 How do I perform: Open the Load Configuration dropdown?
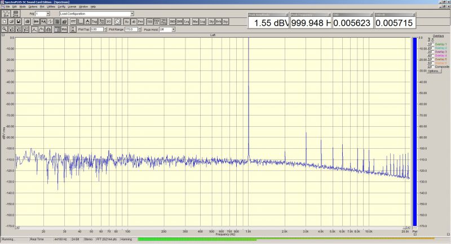click(x=132, y=14)
